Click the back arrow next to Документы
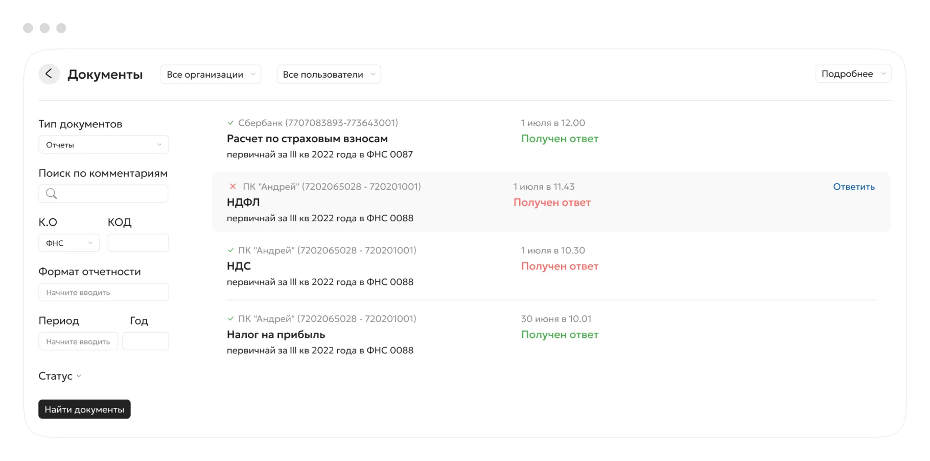The height and width of the screenshot is (461, 930). [x=49, y=74]
